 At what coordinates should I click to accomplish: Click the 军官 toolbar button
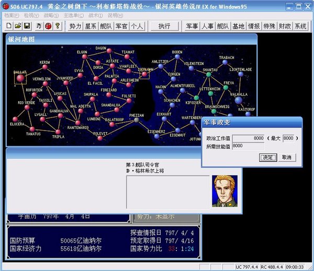121,26
